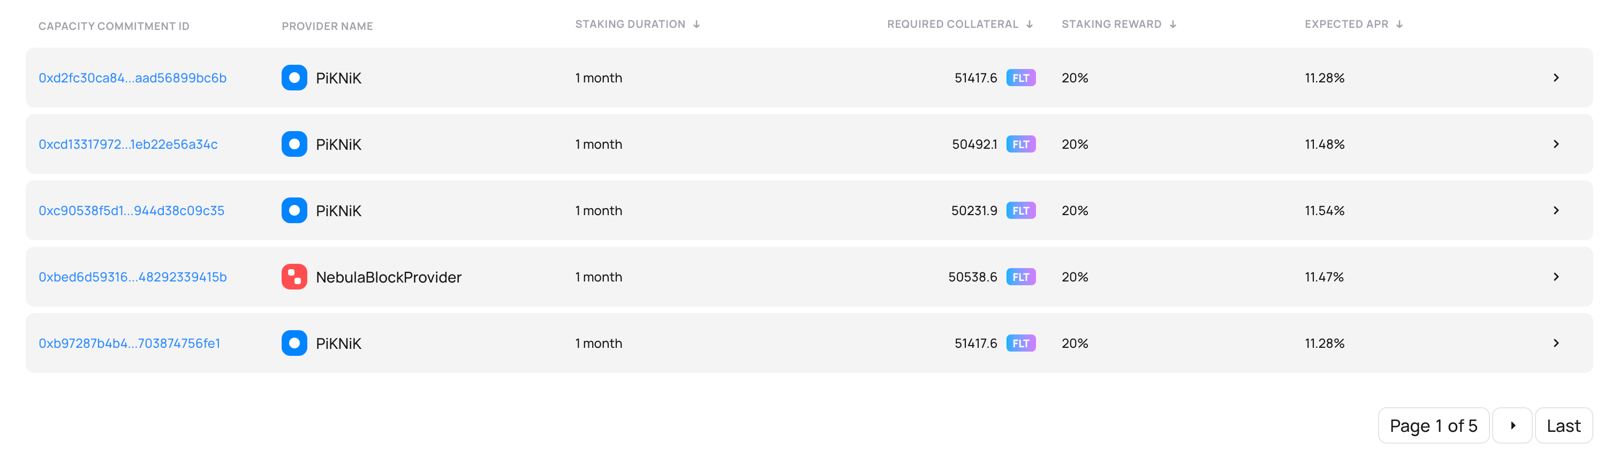Image resolution: width=1619 pixels, height=457 pixels.
Task: Click the Capacity Commitment ID column header
Action: [x=114, y=26]
